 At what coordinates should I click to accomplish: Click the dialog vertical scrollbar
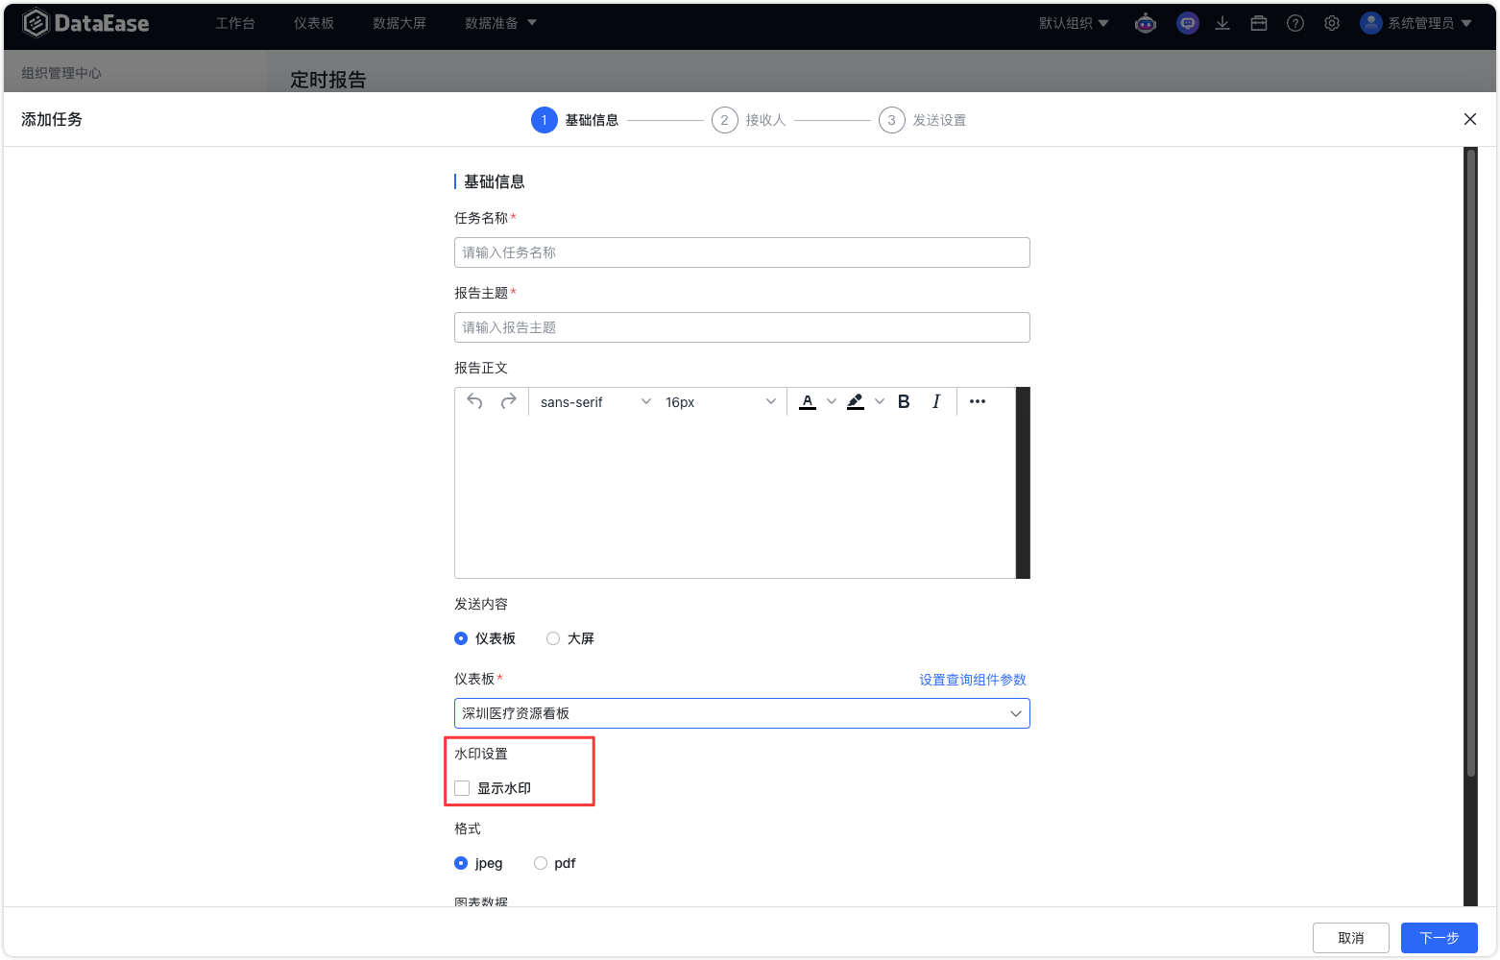coord(1470,461)
